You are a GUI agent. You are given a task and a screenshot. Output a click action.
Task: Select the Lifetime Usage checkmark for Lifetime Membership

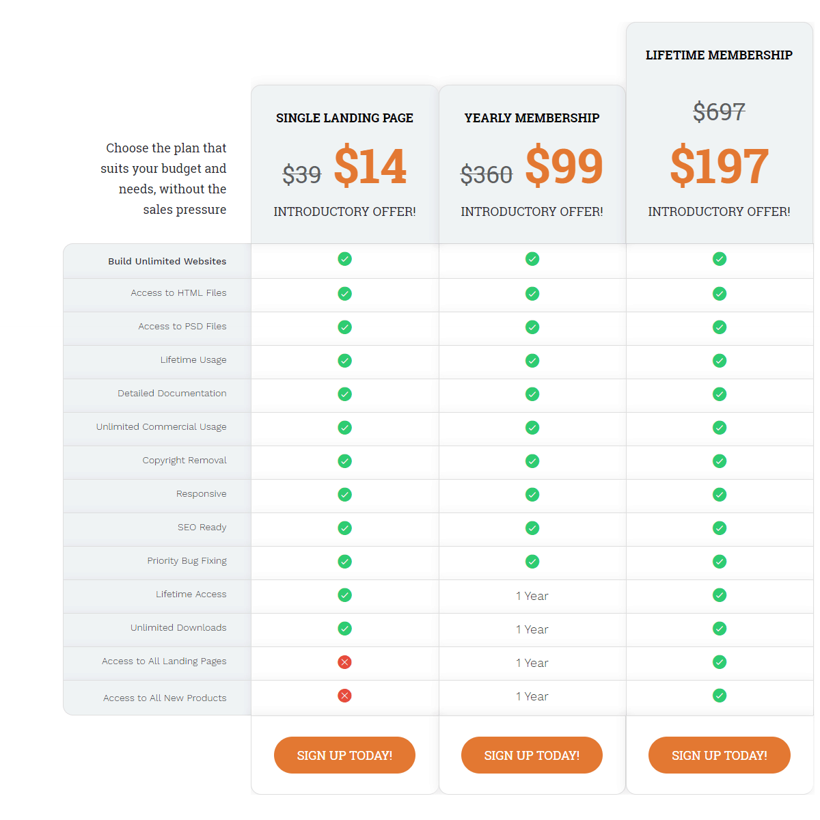tap(719, 360)
